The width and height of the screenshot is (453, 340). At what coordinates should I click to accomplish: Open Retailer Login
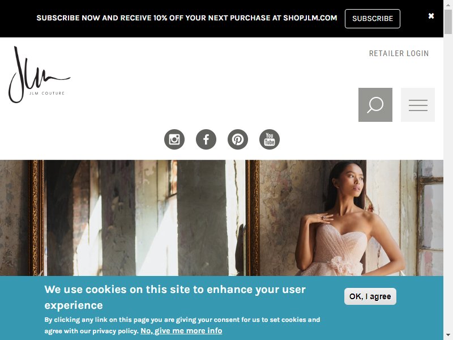click(399, 53)
